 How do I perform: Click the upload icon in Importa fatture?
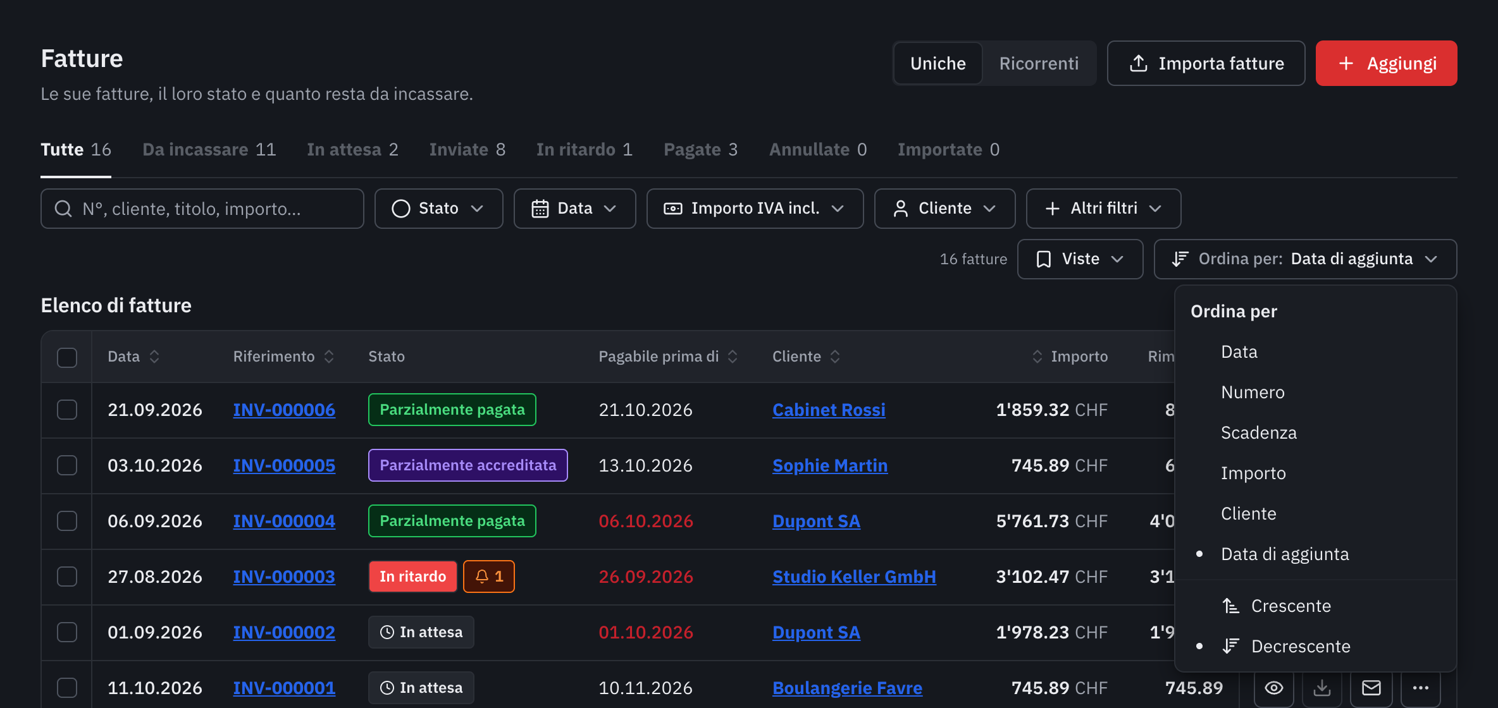click(1139, 63)
